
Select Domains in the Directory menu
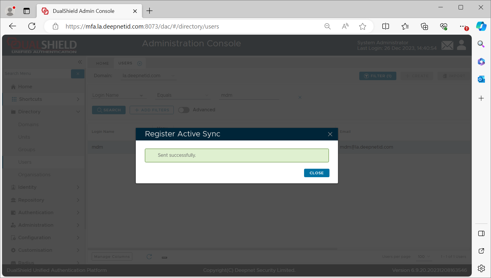coord(28,124)
